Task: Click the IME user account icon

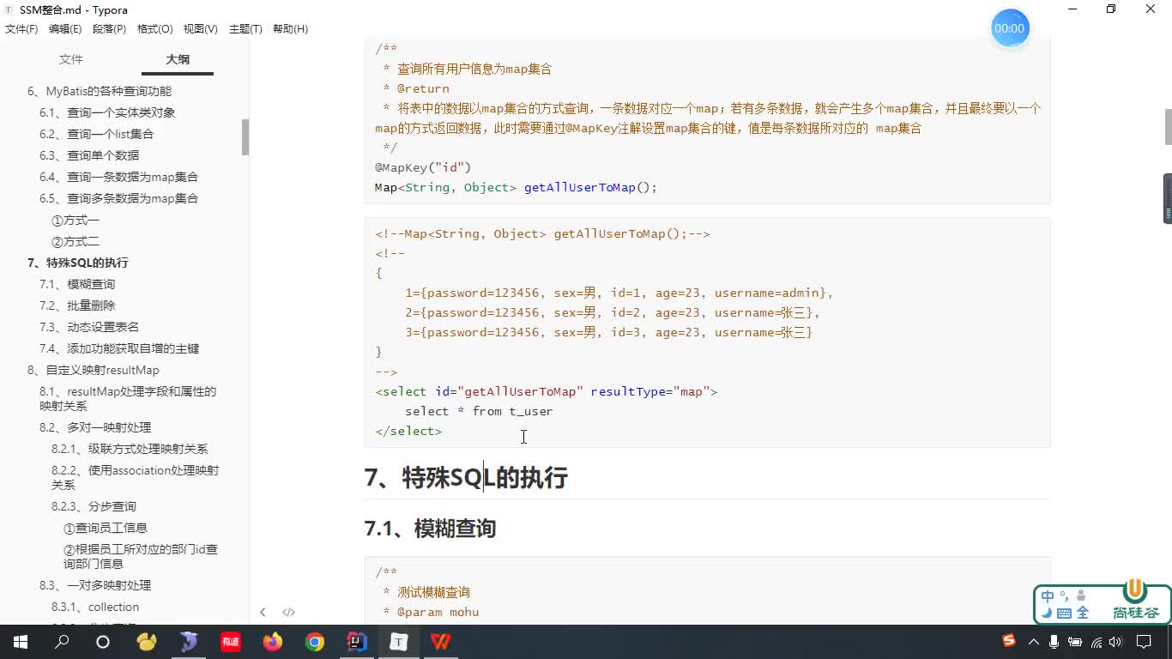Action: [x=1081, y=596]
